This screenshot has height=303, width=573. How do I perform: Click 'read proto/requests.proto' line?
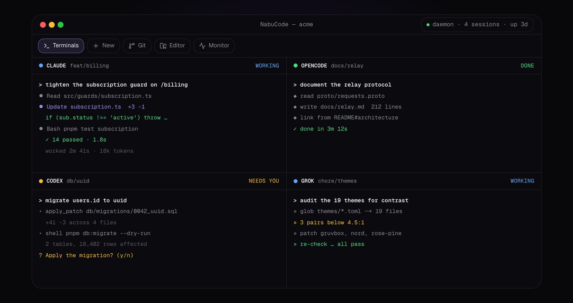pos(339,96)
